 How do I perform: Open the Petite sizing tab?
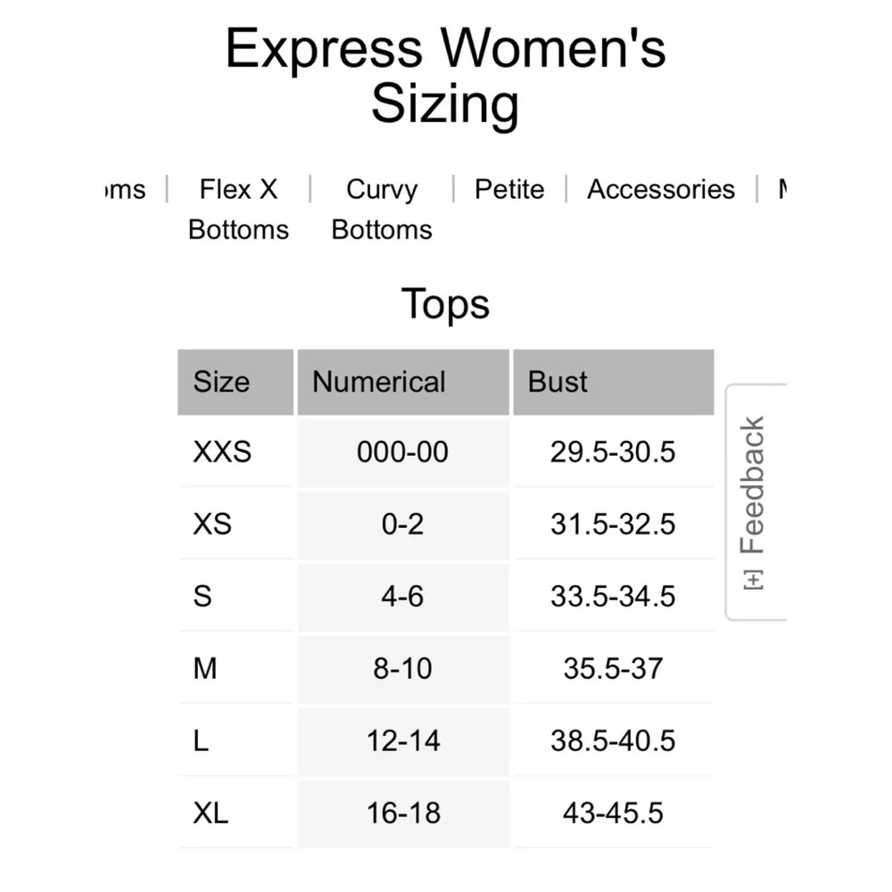click(x=509, y=189)
